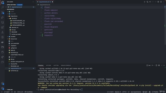Open the Extensions view
This screenshot has height=93, width=166.
click(2, 27)
